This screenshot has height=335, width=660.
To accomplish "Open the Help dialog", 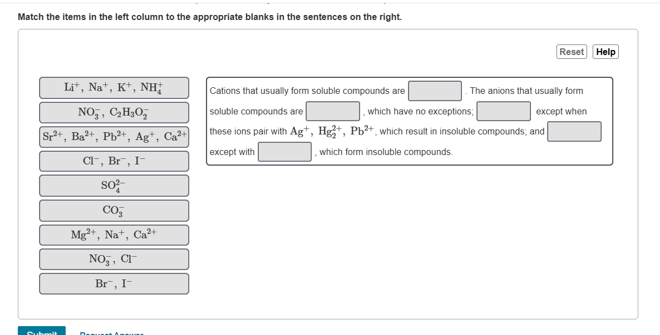I will (604, 52).
